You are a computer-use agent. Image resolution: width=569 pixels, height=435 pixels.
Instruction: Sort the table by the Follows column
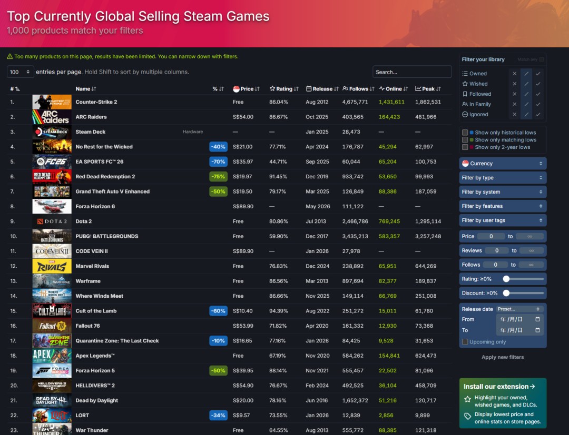click(x=358, y=88)
